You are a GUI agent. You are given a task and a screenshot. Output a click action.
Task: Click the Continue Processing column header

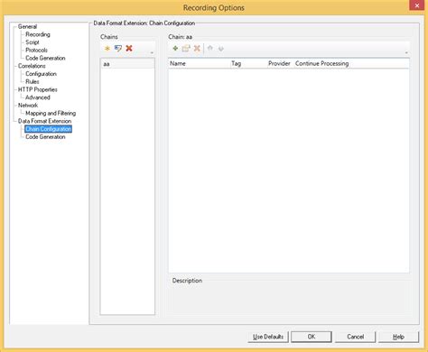321,63
